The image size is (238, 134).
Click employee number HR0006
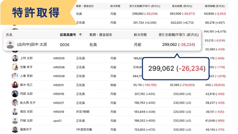[x=59, y=67]
